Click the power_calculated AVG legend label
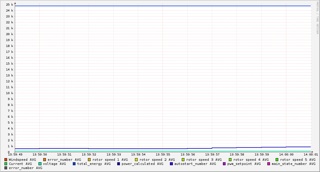Image resolution: width=320 pixels, height=172 pixels. pos(142,164)
